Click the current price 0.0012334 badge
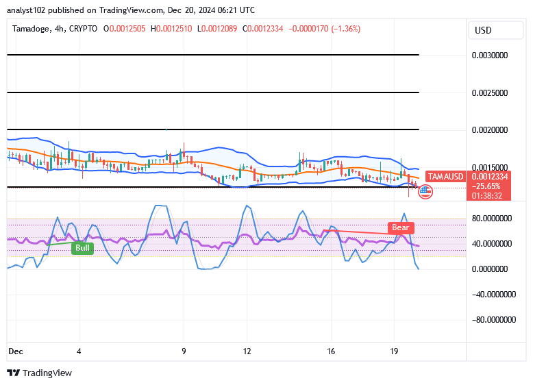 [x=489, y=176]
